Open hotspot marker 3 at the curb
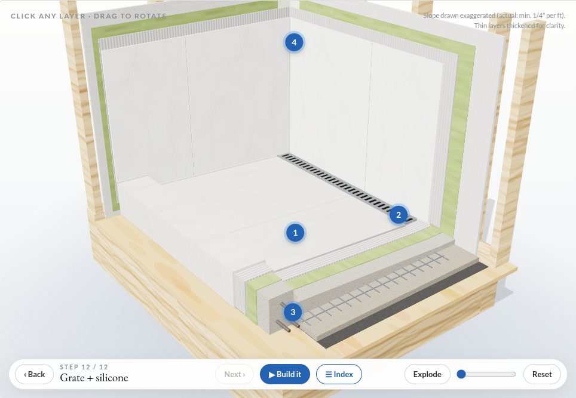The height and width of the screenshot is (398, 576). [293, 312]
